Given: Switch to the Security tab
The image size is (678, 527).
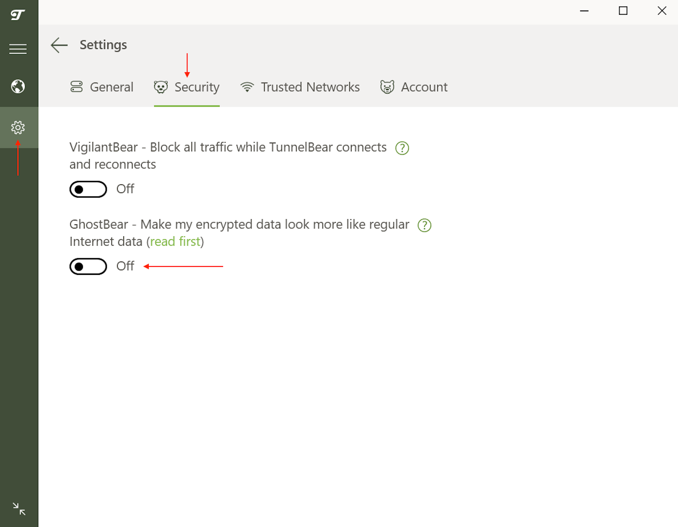Looking at the screenshot, I should [187, 87].
